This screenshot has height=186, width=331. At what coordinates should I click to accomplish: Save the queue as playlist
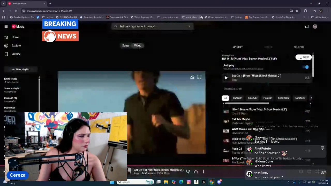[304, 57]
